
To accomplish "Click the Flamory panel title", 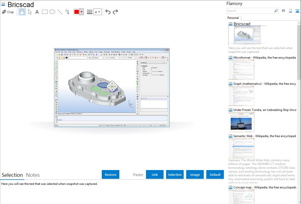I will click(x=234, y=4).
